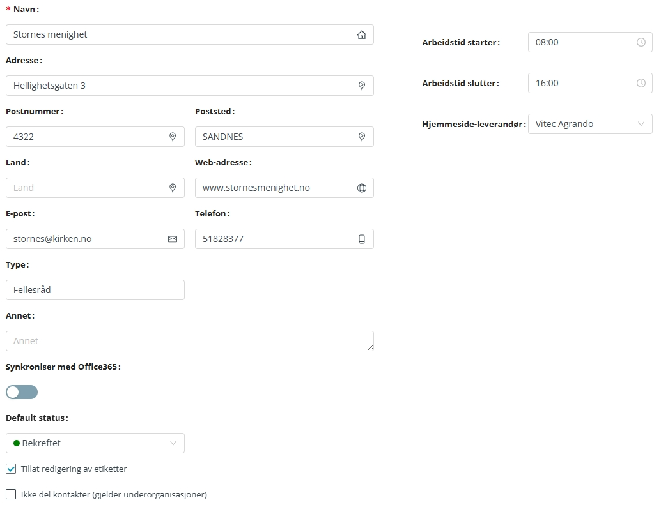Click the Type field Fellesråd
This screenshot has width=661, height=507.
pos(95,290)
